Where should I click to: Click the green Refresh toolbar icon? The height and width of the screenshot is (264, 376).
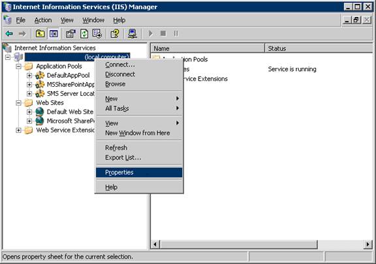coord(84,33)
